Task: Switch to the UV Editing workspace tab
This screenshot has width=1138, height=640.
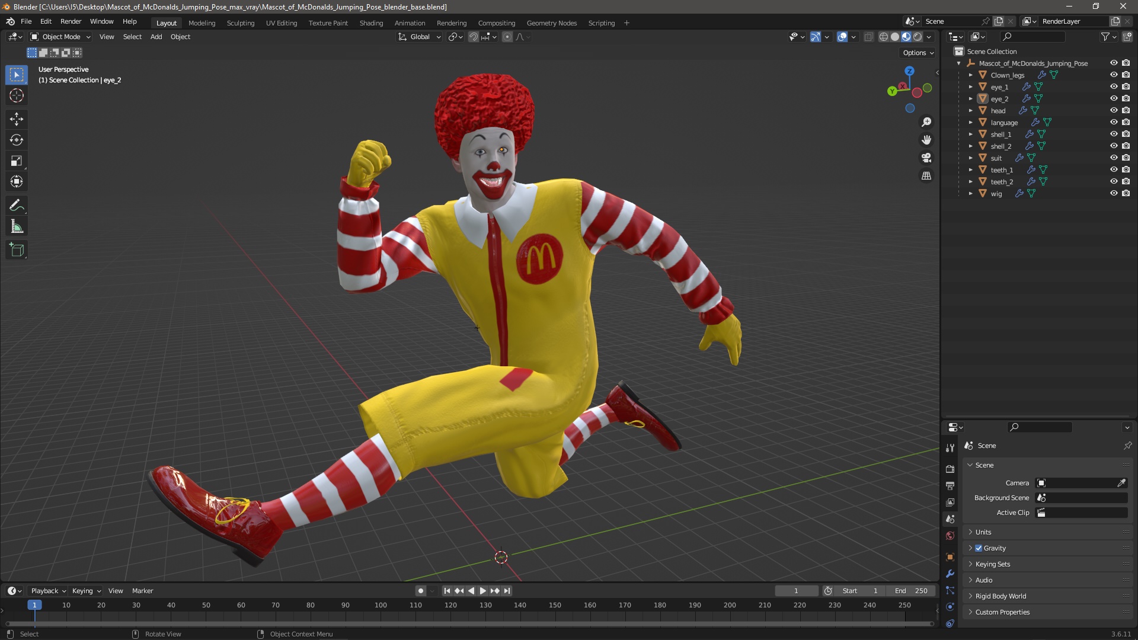Action: [x=281, y=23]
